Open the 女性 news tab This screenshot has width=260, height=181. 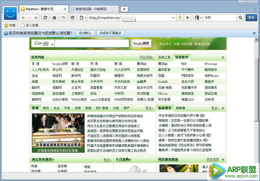116,108
